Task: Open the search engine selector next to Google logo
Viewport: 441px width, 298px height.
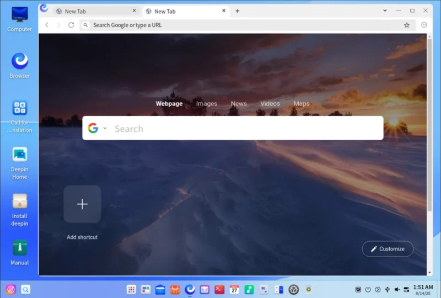Action: 105,128
